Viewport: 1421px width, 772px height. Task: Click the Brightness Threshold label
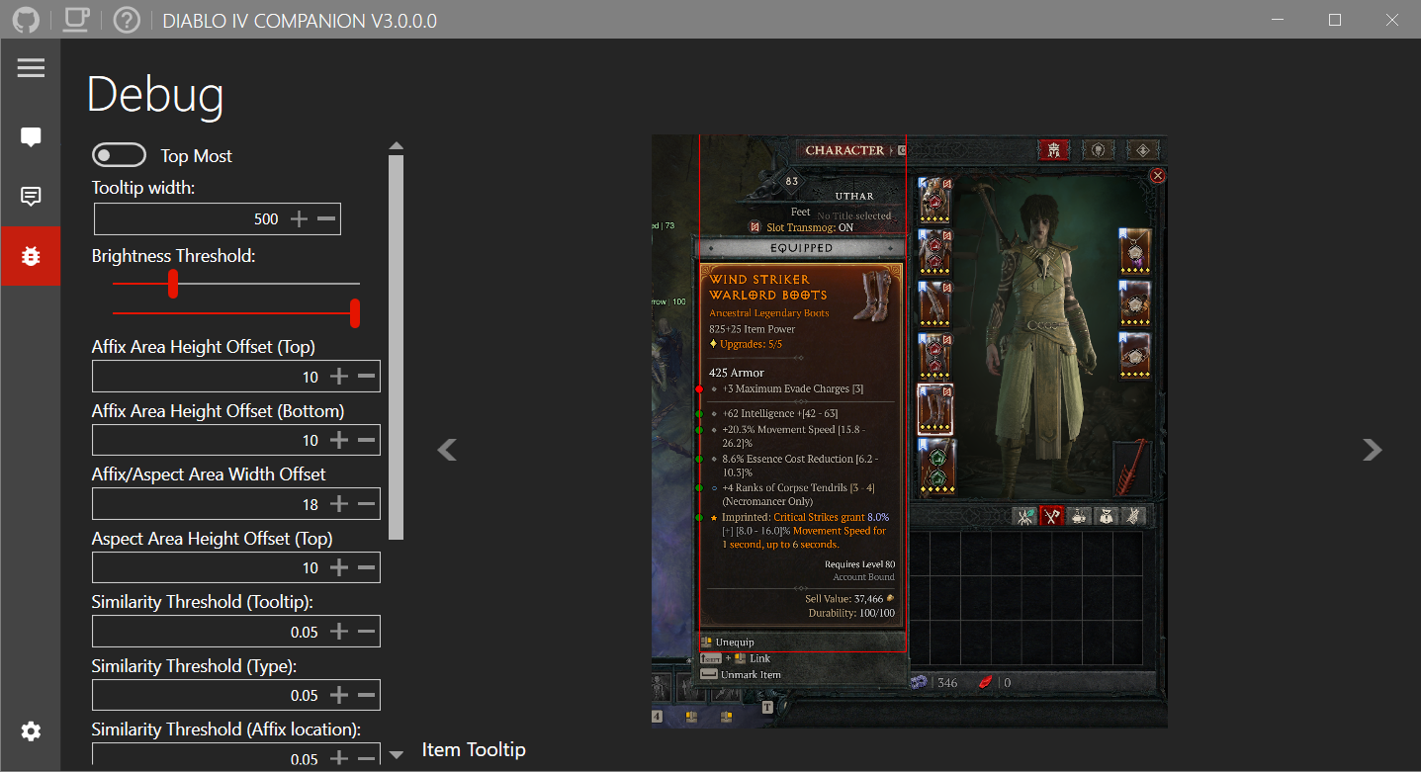[174, 256]
